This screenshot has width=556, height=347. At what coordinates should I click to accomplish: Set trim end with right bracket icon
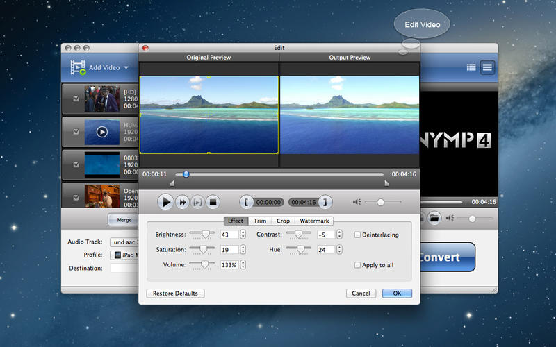(x=325, y=202)
